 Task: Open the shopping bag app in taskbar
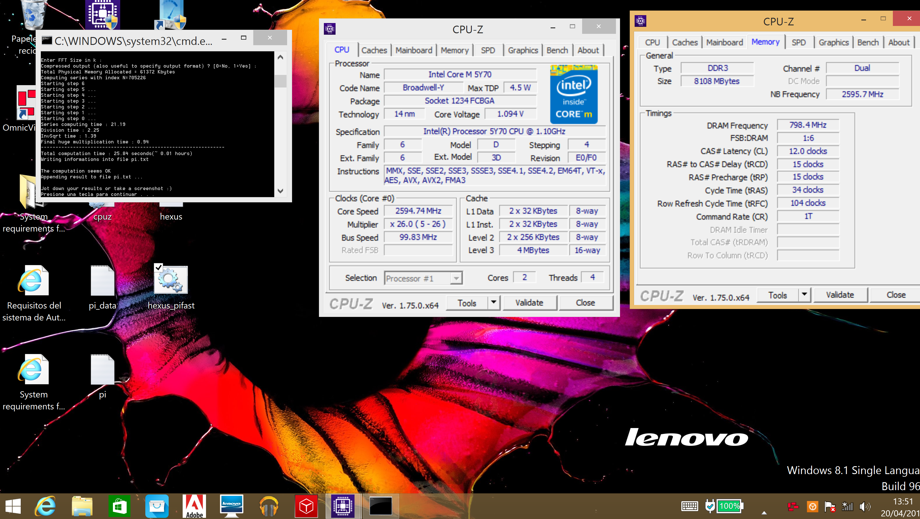157,506
